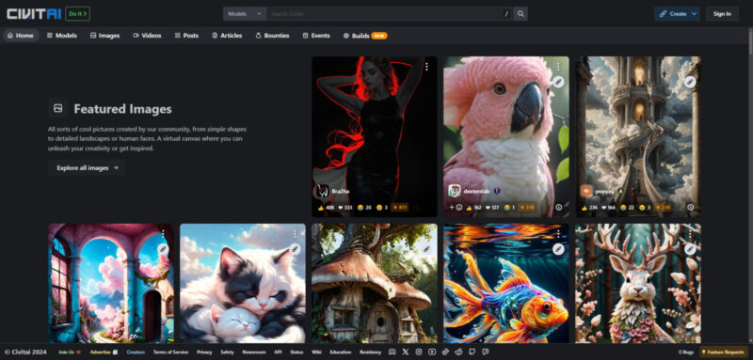This screenshot has width=753, height=360.
Task: Open the Bounties tab
Action: (x=272, y=36)
